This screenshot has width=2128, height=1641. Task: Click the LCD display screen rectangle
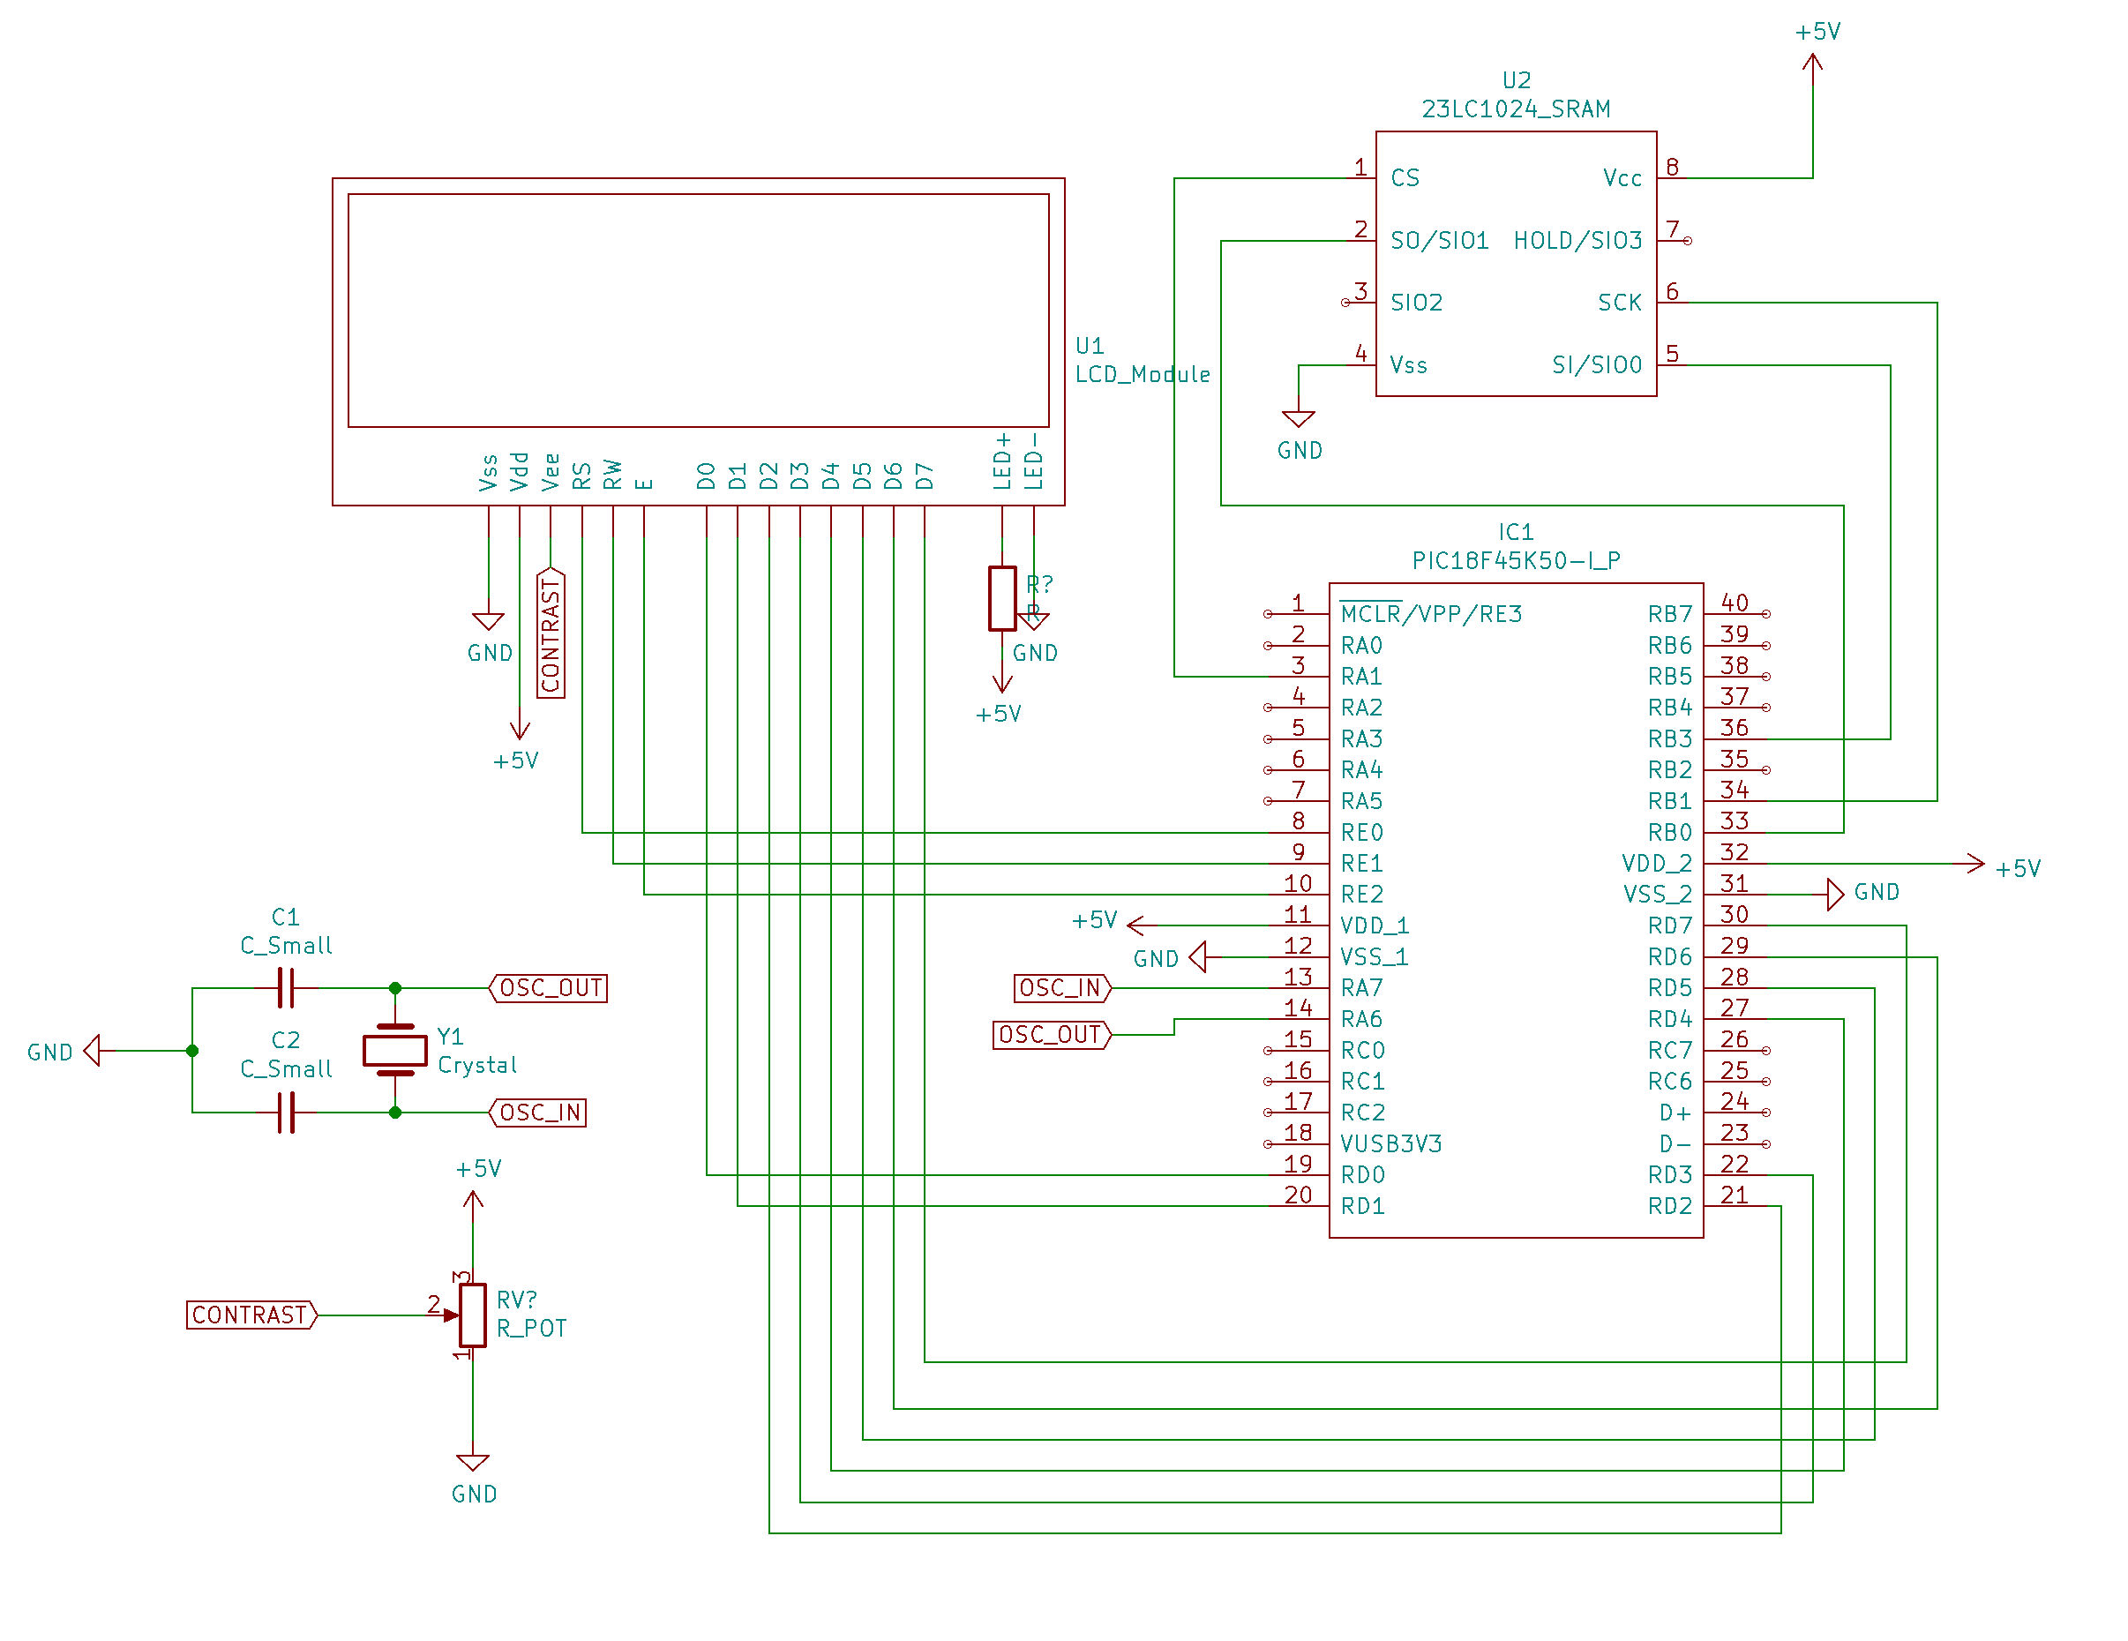(698, 310)
